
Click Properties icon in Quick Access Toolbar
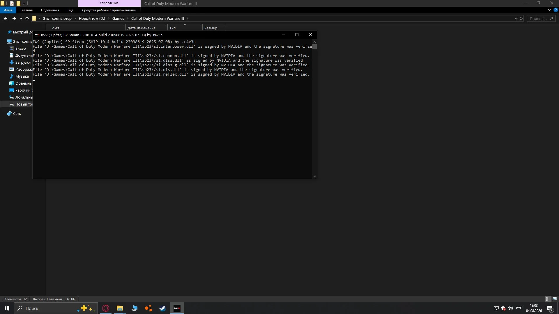[x=12, y=3]
